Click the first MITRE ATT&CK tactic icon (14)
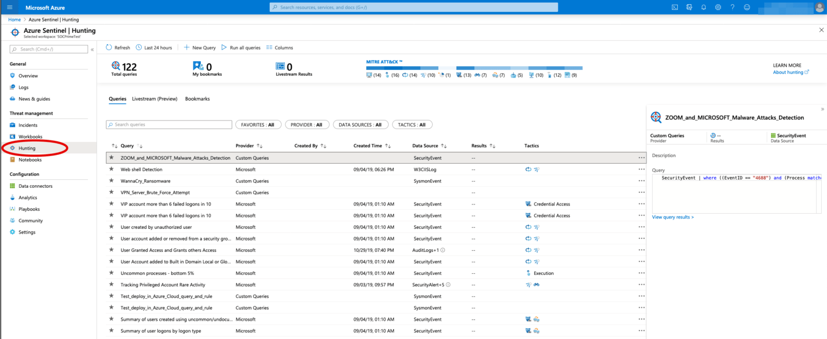827x339 pixels. (370, 75)
